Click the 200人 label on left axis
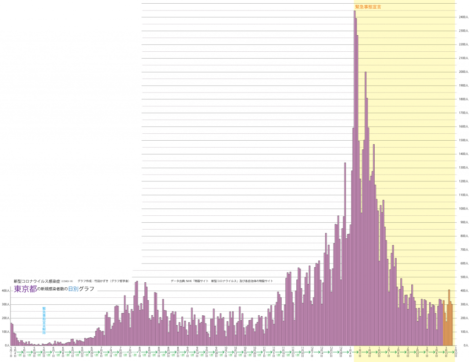This screenshot has height=362, width=469. tap(5, 318)
